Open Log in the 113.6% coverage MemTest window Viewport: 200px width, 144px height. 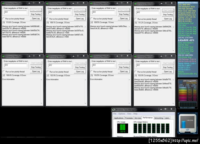point(36,18)
